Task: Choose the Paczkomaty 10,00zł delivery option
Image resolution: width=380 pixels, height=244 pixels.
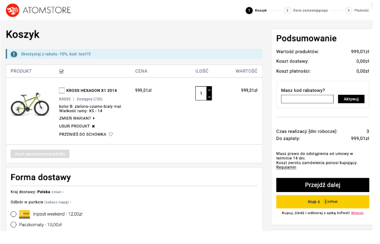Action: (x=14, y=225)
